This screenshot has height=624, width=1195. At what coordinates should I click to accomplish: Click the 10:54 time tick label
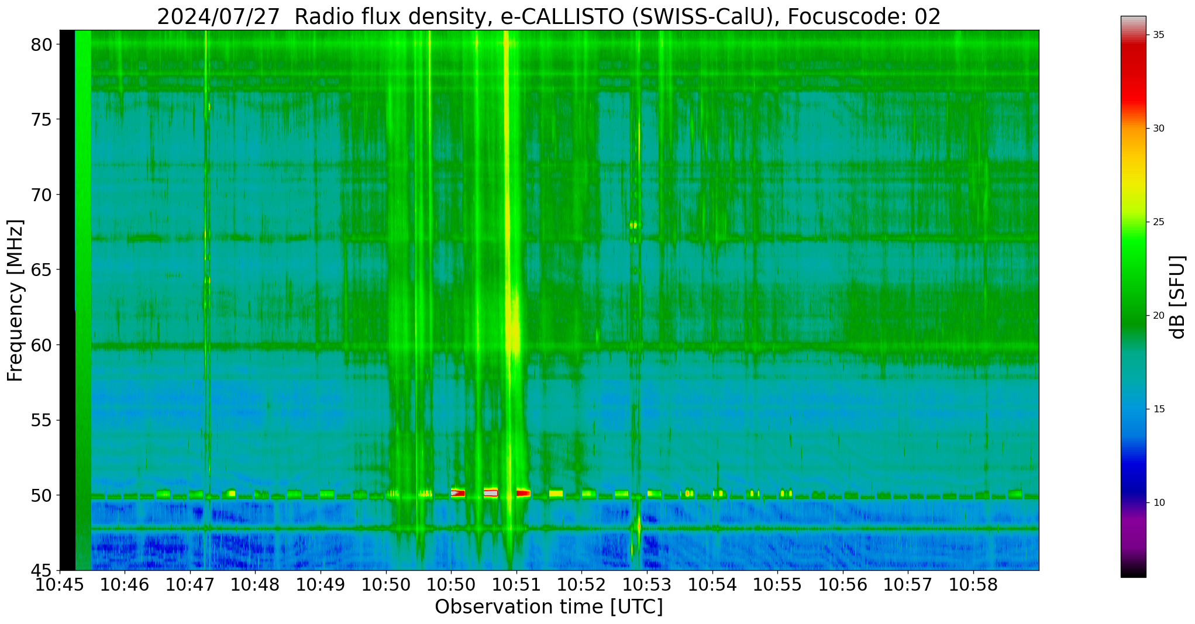click(x=712, y=585)
